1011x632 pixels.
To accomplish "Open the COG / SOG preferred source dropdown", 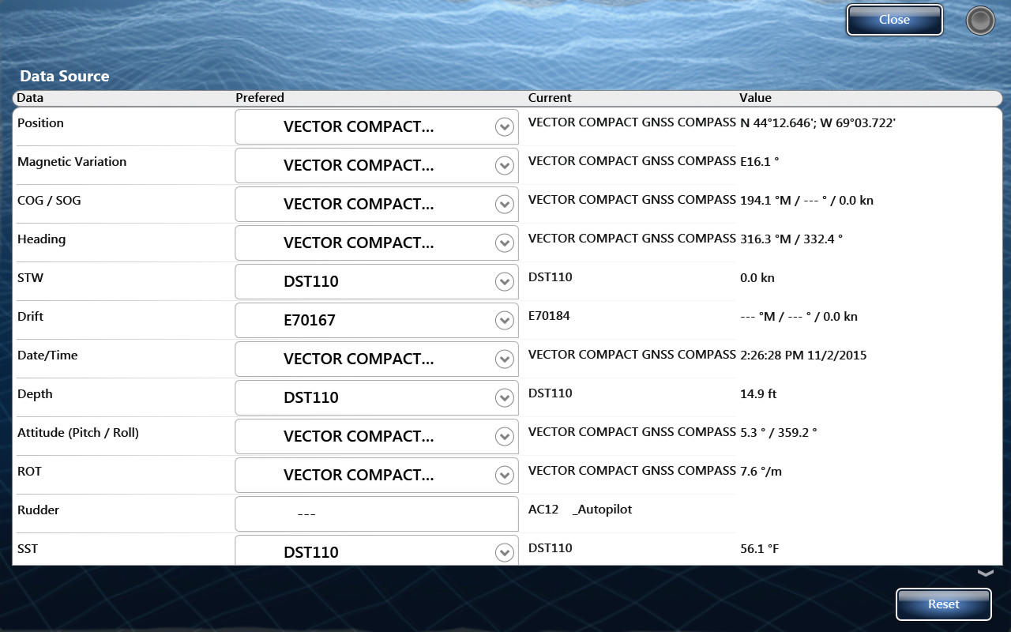I will pyautogui.click(x=377, y=204).
